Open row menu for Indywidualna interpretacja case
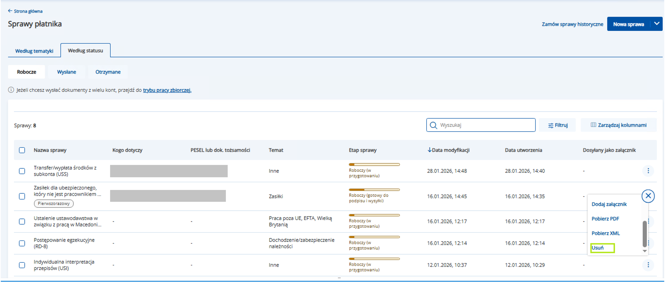 [x=648, y=265]
